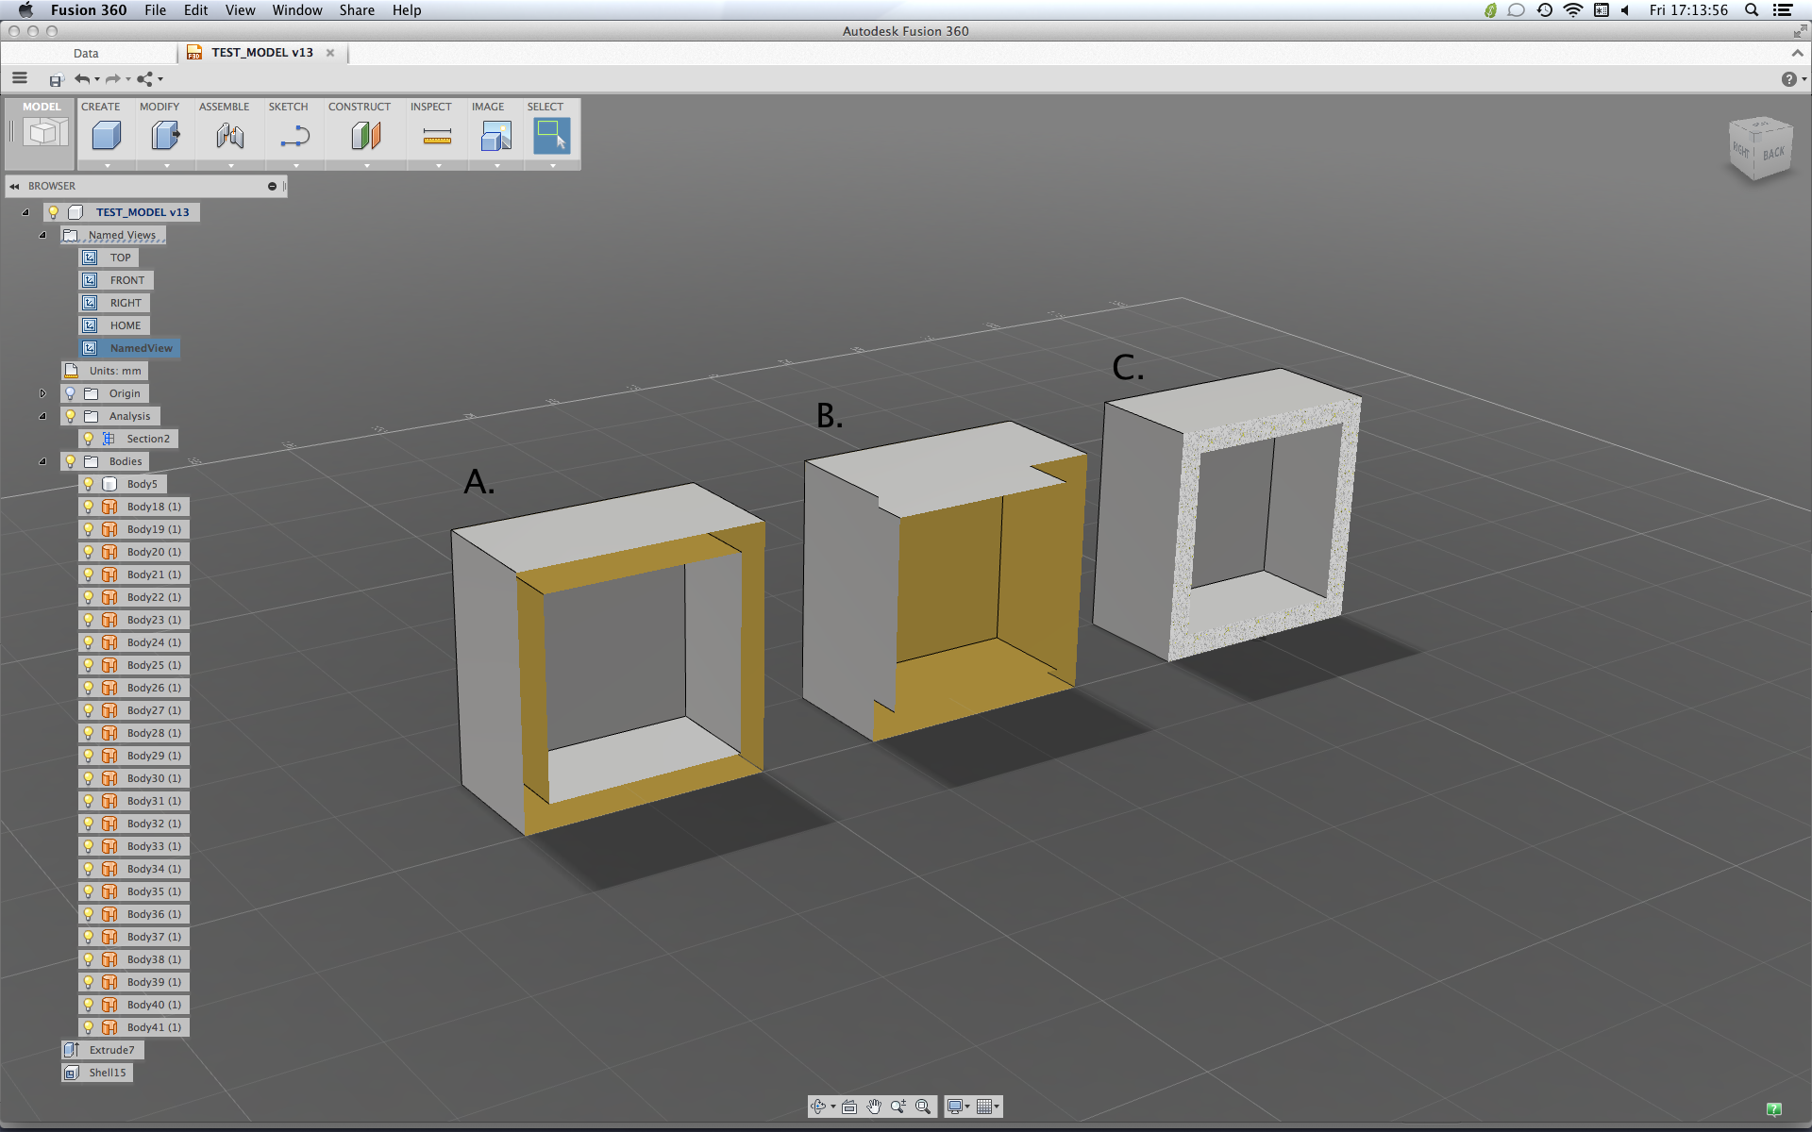Collapse the TEST_MODEL v13 root node
This screenshot has width=1812, height=1132.
25,212
